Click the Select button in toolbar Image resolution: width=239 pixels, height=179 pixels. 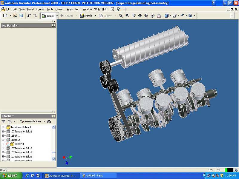pos(48,16)
